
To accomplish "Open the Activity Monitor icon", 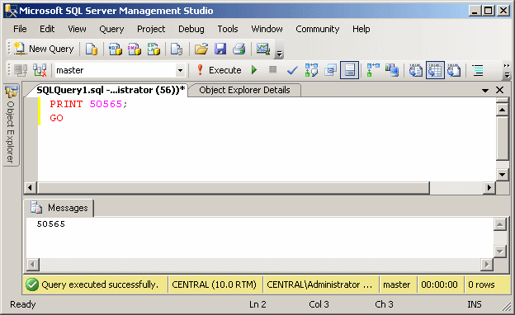I will coord(263,49).
